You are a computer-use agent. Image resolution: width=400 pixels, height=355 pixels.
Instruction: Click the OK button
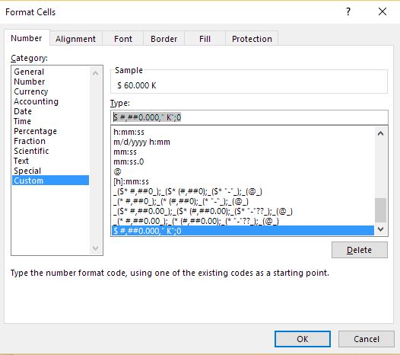click(x=303, y=339)
